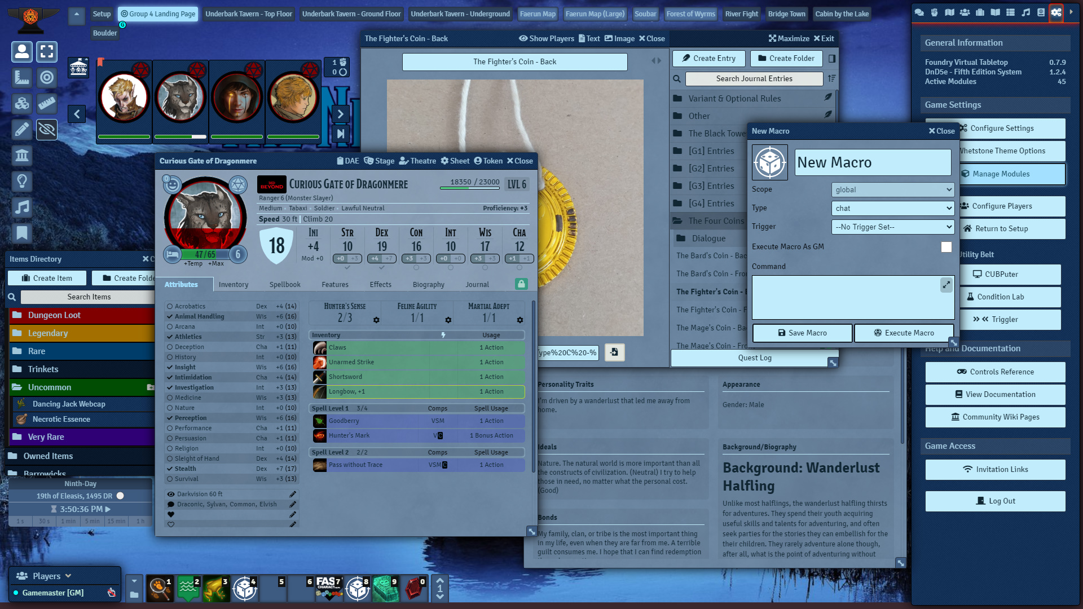Image resolution: width=1083 pixels, height=609 pixels.
Task: Click the Drawing Tools pencil icon
Action: click(x=21, y=129)
